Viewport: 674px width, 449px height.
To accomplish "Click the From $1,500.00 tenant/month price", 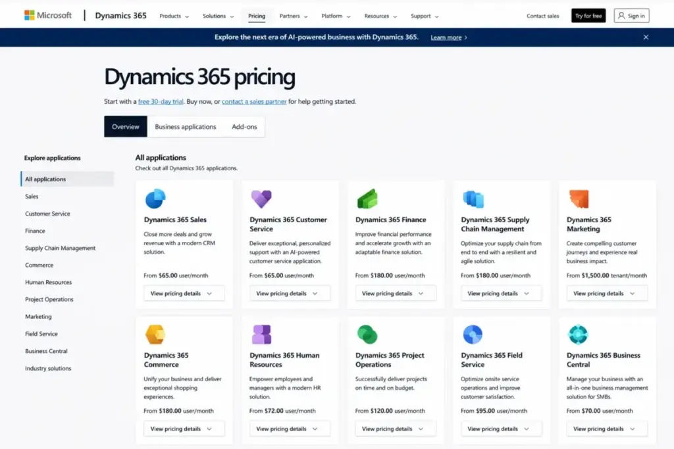I will coord(606,275).
